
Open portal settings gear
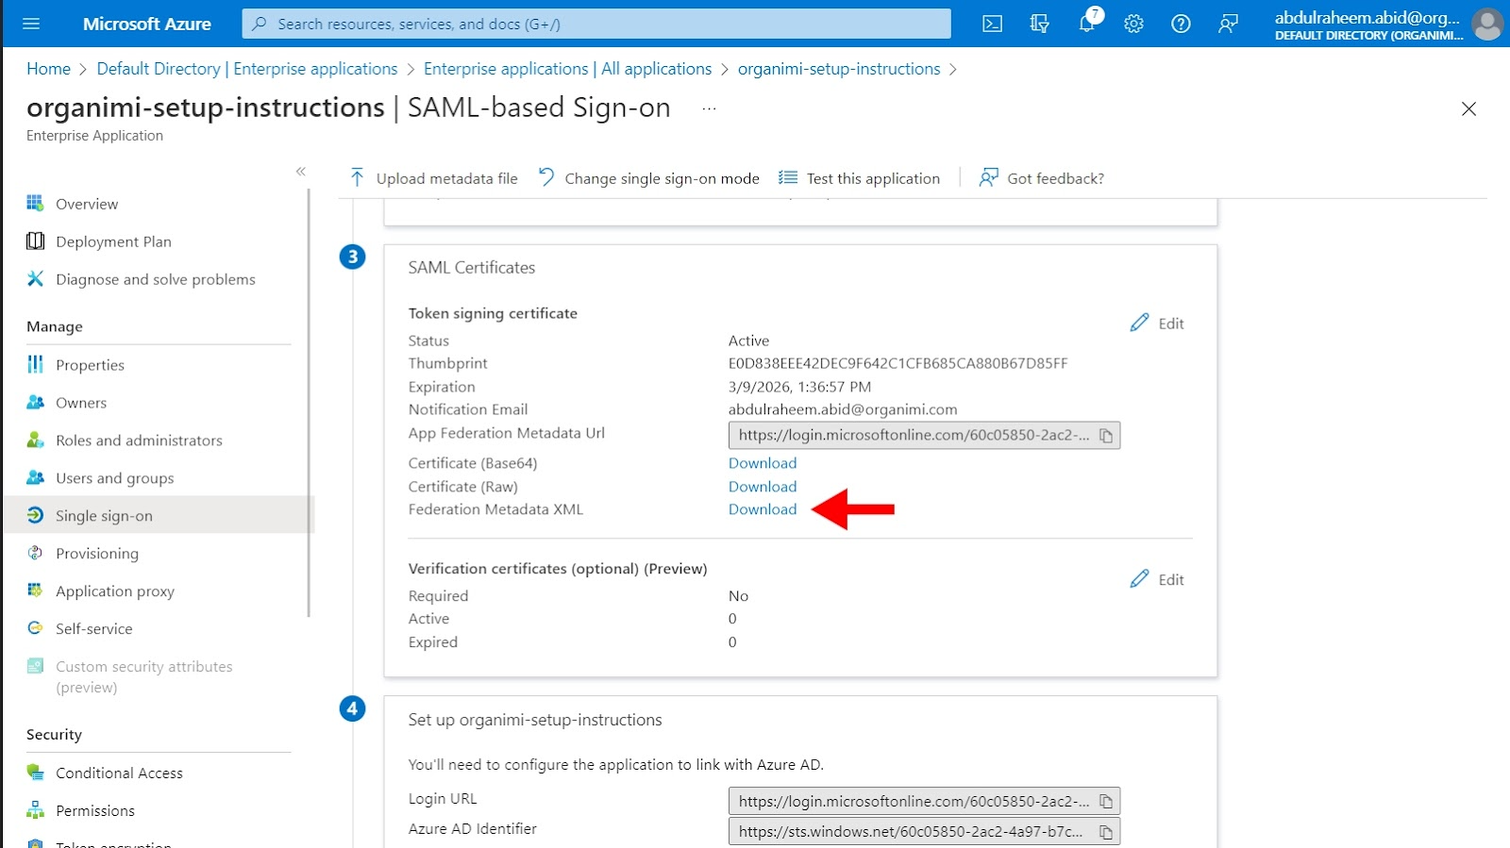pos(1134,24)
